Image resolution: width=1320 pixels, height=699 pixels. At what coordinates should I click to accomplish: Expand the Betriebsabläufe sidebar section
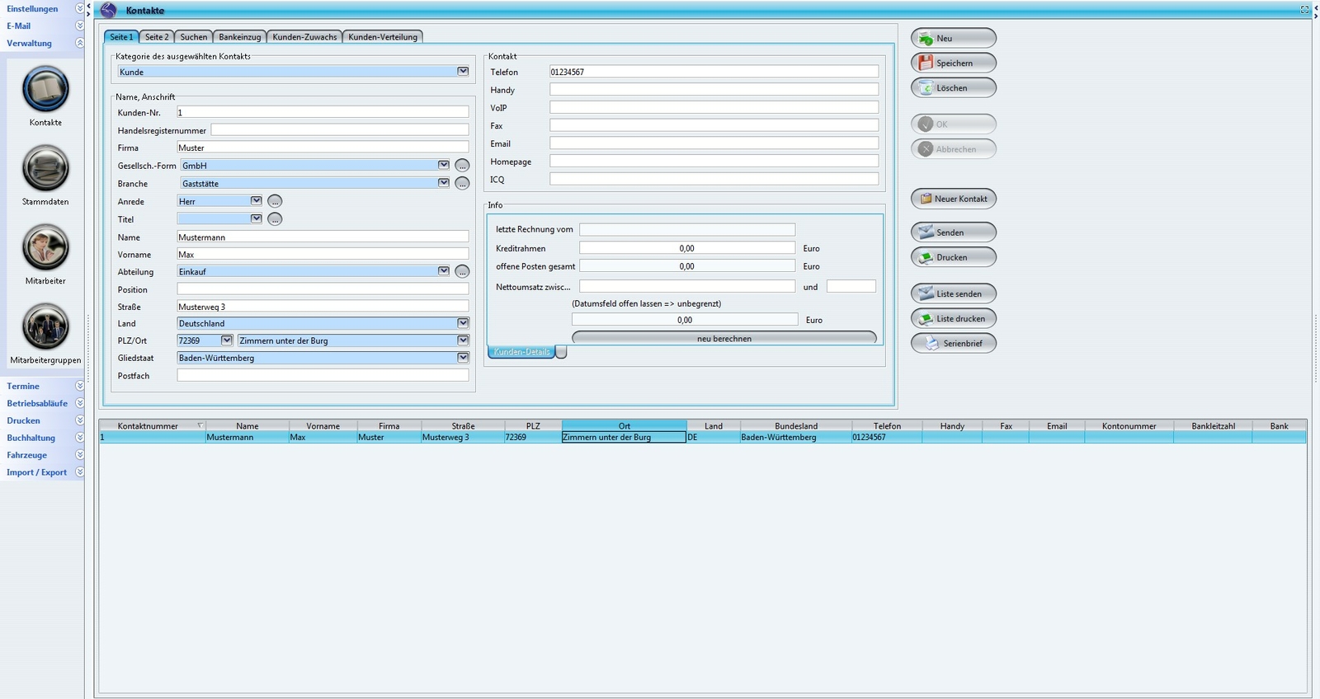pyautogui.click(x=79, y=403)
